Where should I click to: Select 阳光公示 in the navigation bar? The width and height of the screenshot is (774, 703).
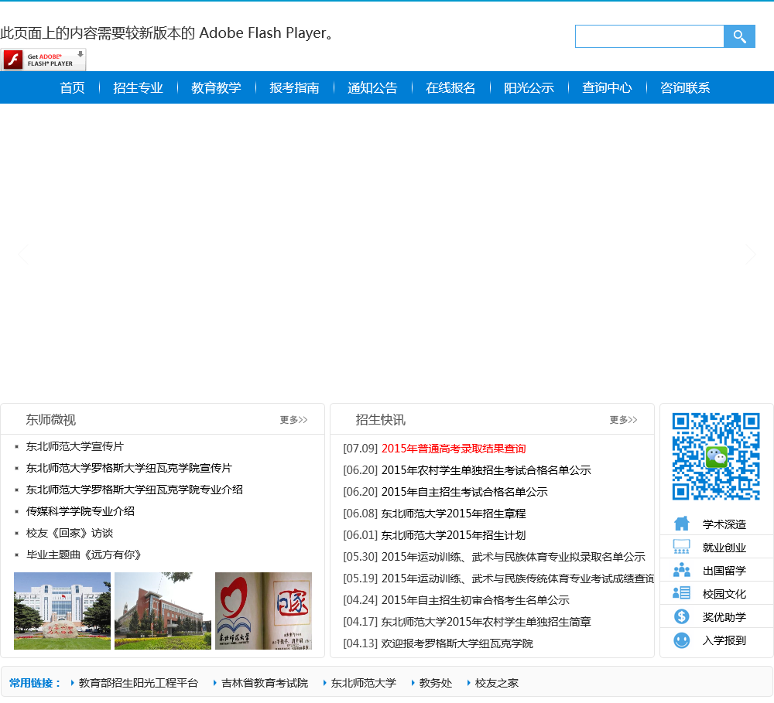[529, 87]
